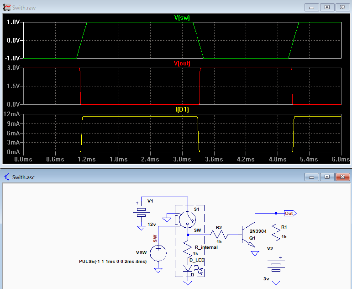Close the Swith.raw waveform window
Image resolution: width=352 pixels, height=289 pixels.
(x=342, y=7)
